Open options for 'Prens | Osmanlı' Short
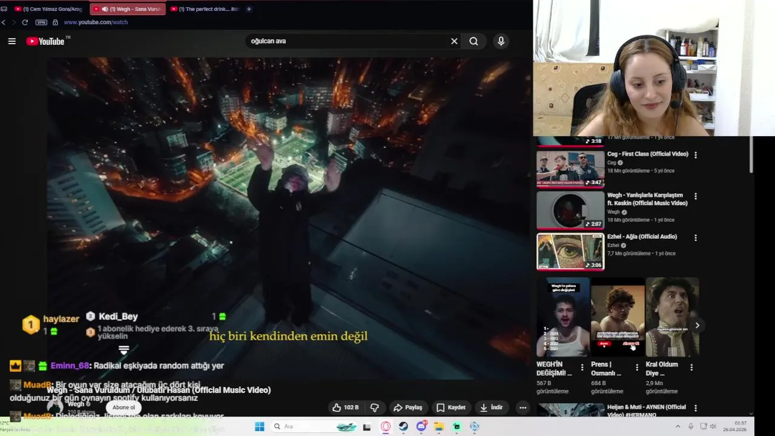Viewport: 775px width, 436px height. [636, 367]
